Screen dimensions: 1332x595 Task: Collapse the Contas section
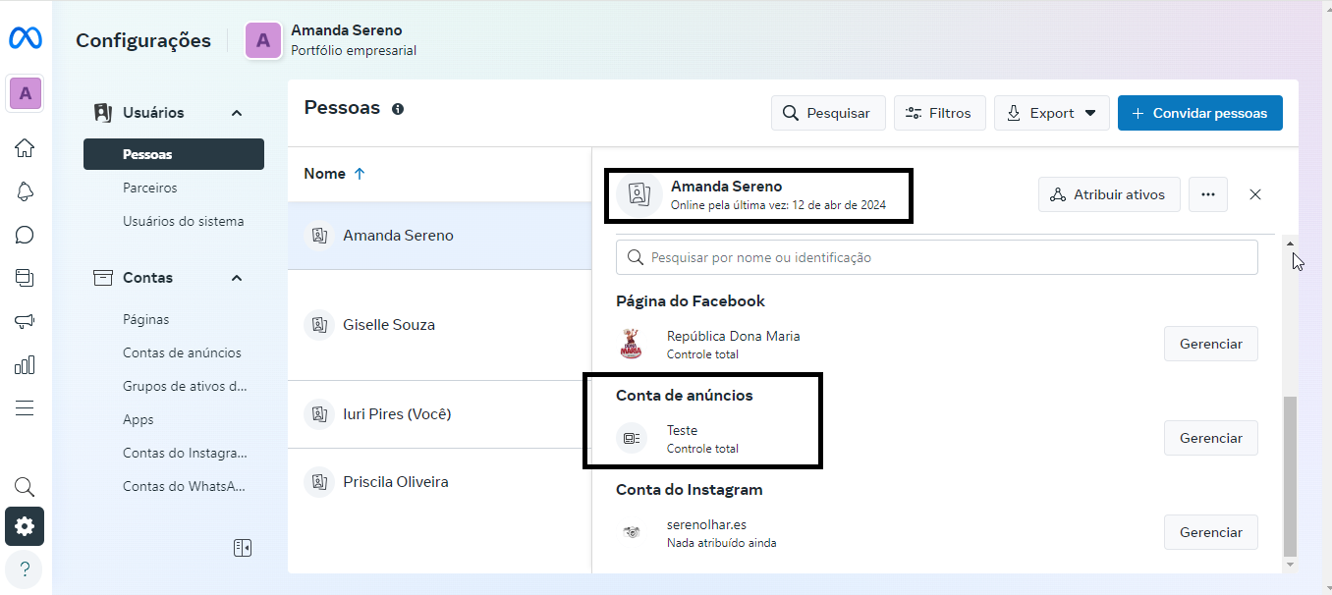coord(237,278)
